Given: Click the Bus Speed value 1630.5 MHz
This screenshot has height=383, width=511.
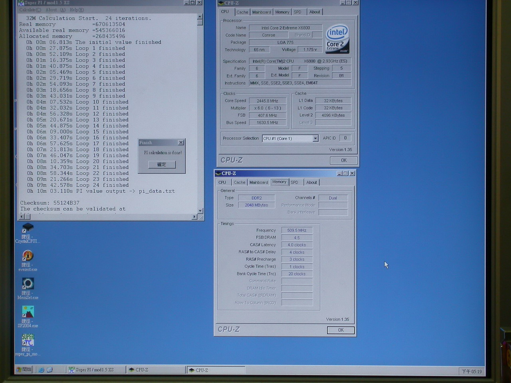Looking at the screenshot, I should [267, 122].
